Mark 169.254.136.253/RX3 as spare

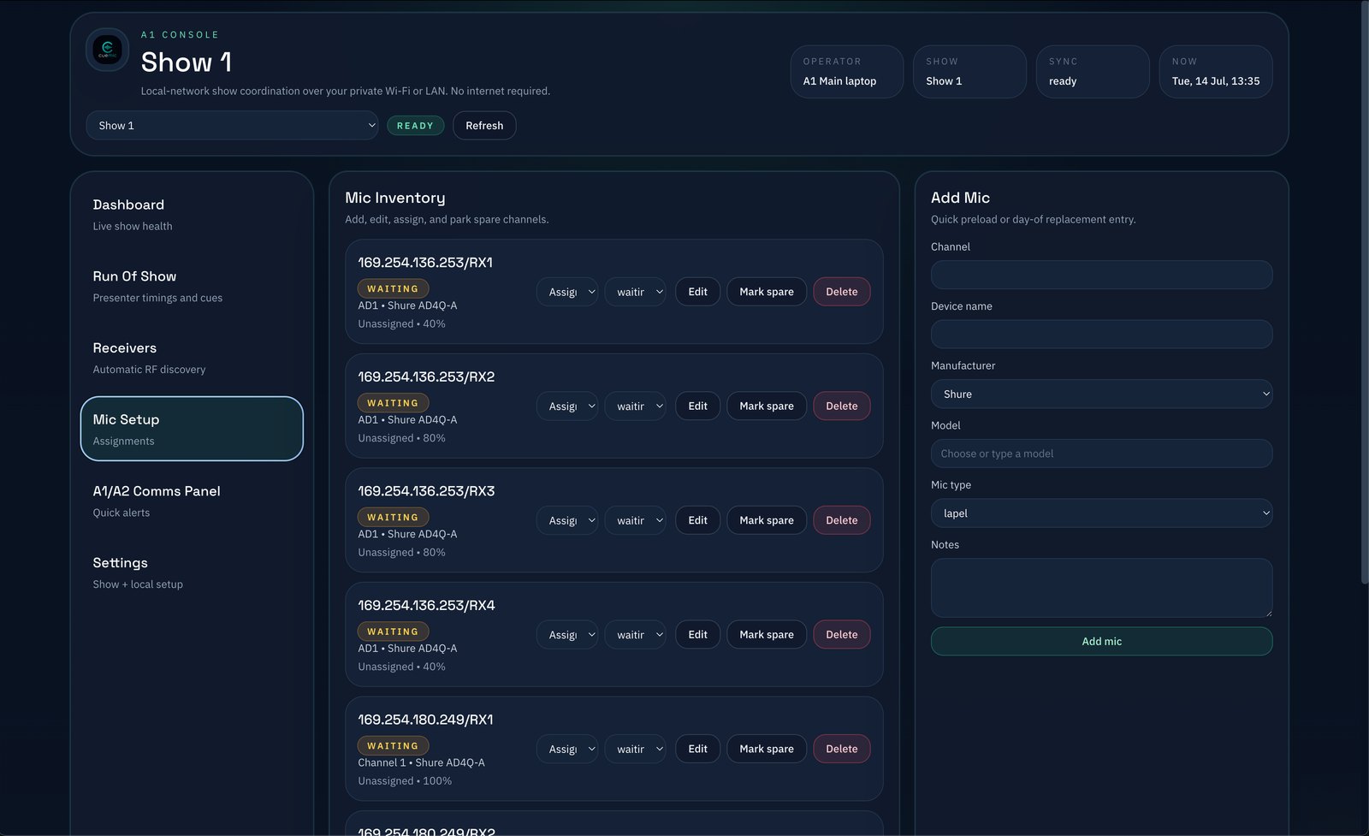tap(767, 520)
